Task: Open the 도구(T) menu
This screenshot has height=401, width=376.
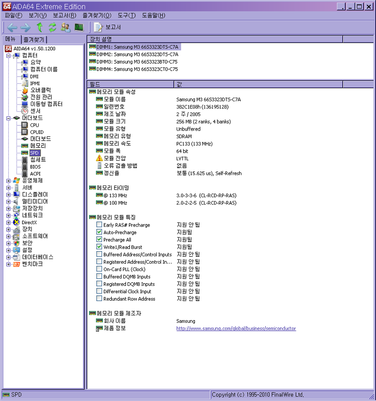Action: [126, 15]
